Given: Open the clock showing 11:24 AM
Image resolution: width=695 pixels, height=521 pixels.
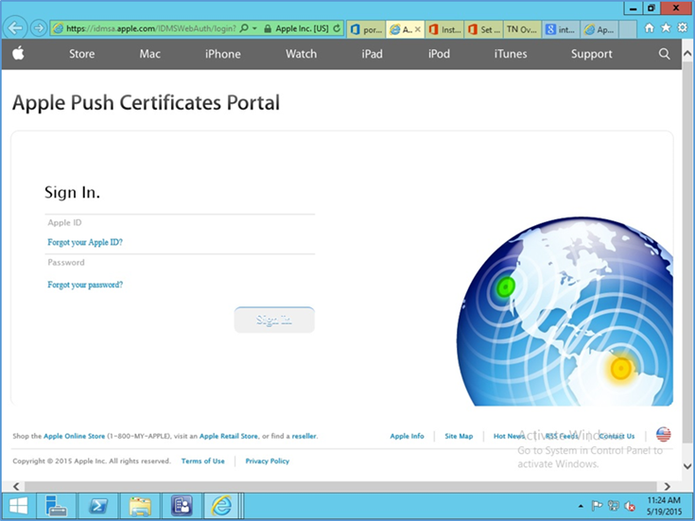Looking at the screenshot, I should (x=664, y=506).
